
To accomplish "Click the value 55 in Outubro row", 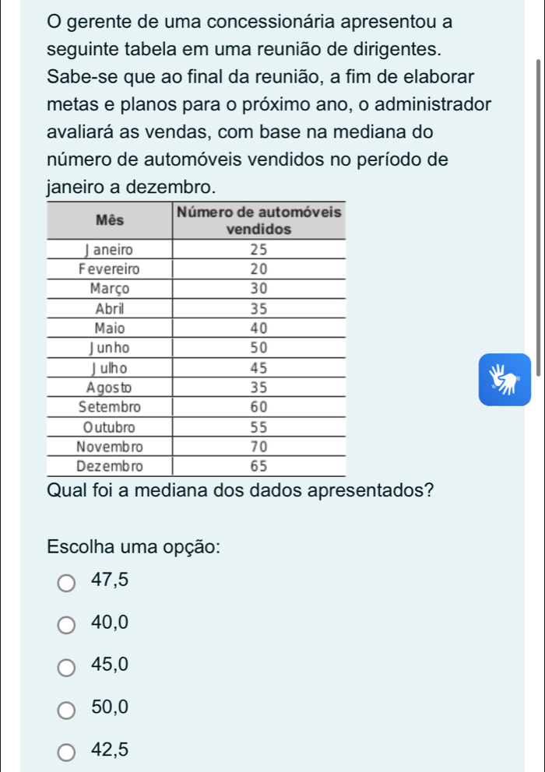I will (258, 427).
